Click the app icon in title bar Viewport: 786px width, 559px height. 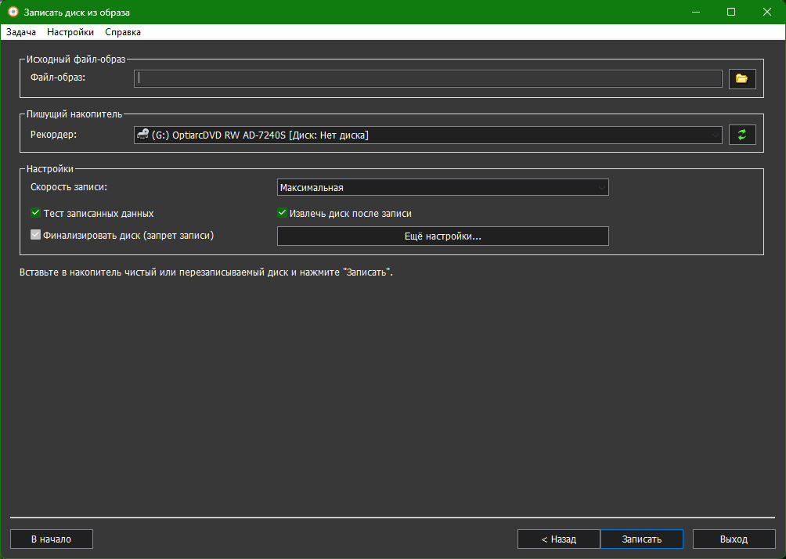(13, 13)
